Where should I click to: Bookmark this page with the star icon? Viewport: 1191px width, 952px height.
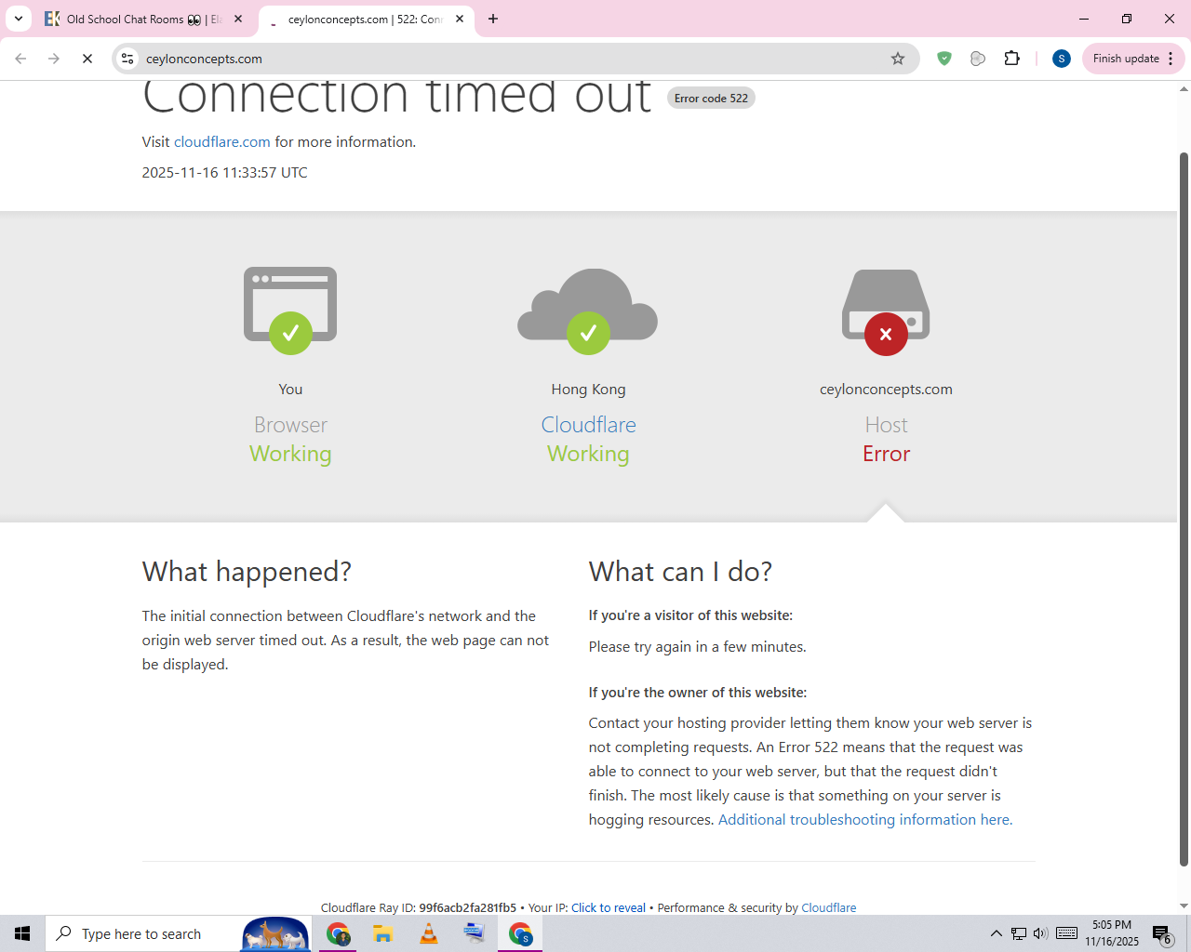point(898,59)
